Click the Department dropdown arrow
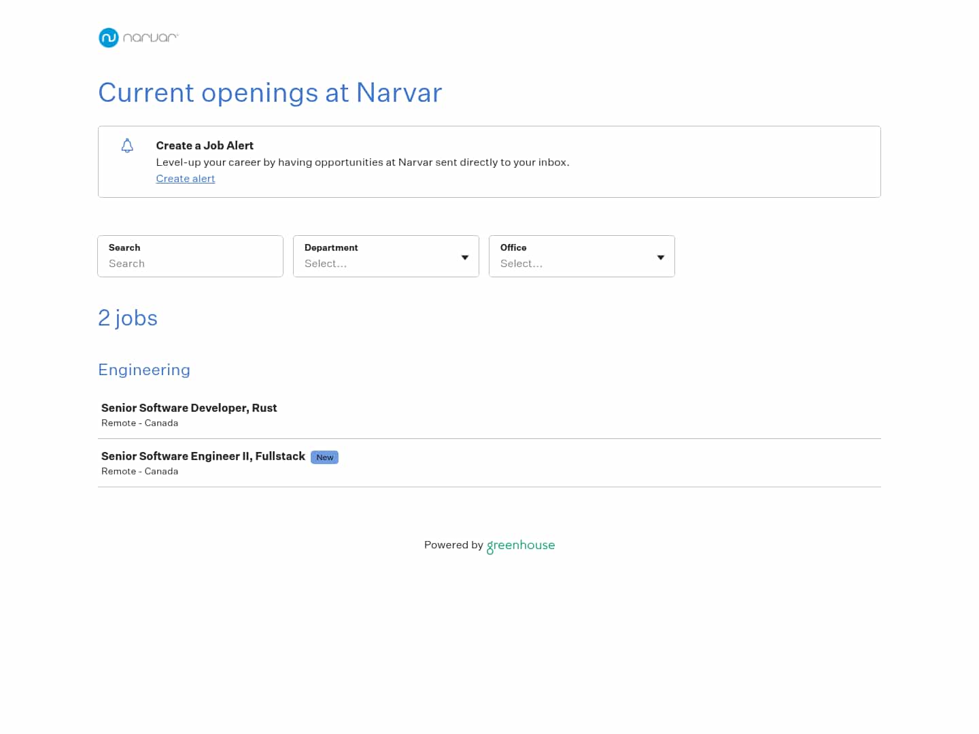The height and width of the screenshot is (734, 979). [465, 258]
